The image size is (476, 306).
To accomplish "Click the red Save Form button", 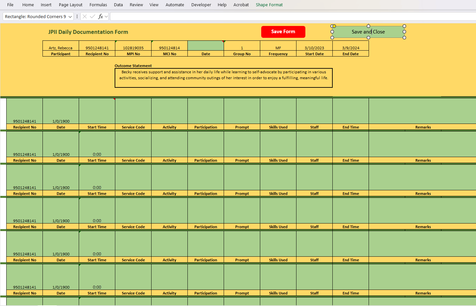I will click(283, 32).
